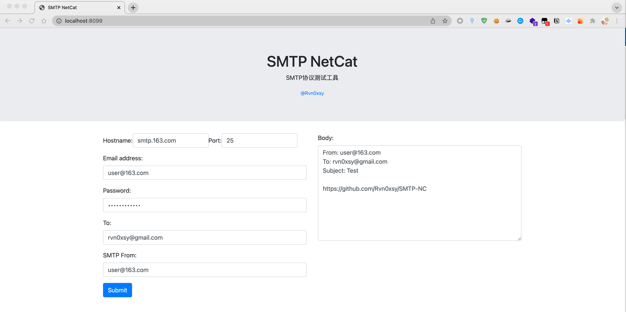View site information for localhost

click(59, 21)
